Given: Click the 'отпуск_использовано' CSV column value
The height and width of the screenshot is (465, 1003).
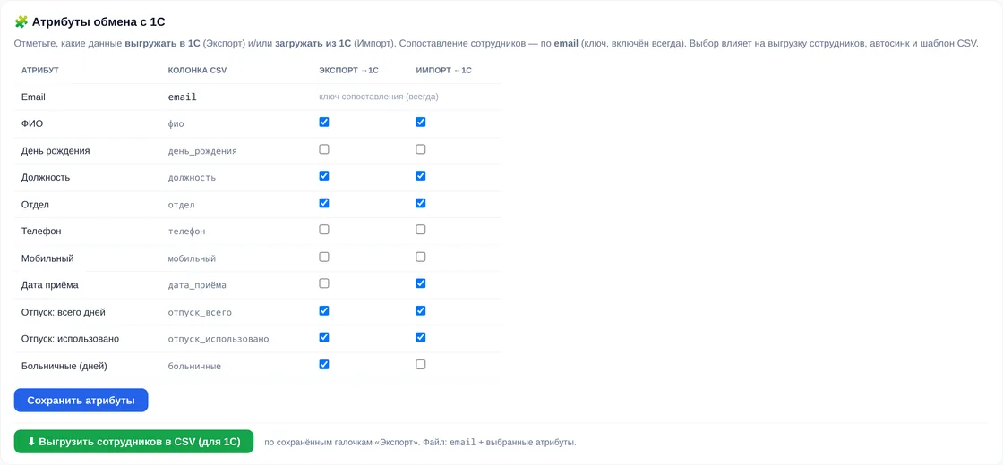Looking at the screenshot, I should (x=219, y=339).
